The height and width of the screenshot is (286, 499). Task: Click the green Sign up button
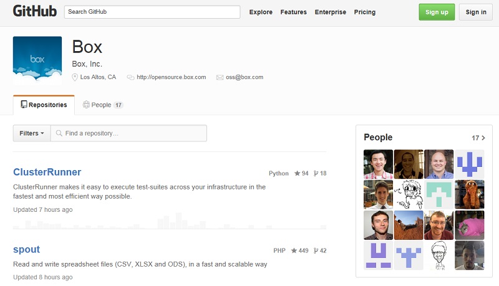click(437, 12)
